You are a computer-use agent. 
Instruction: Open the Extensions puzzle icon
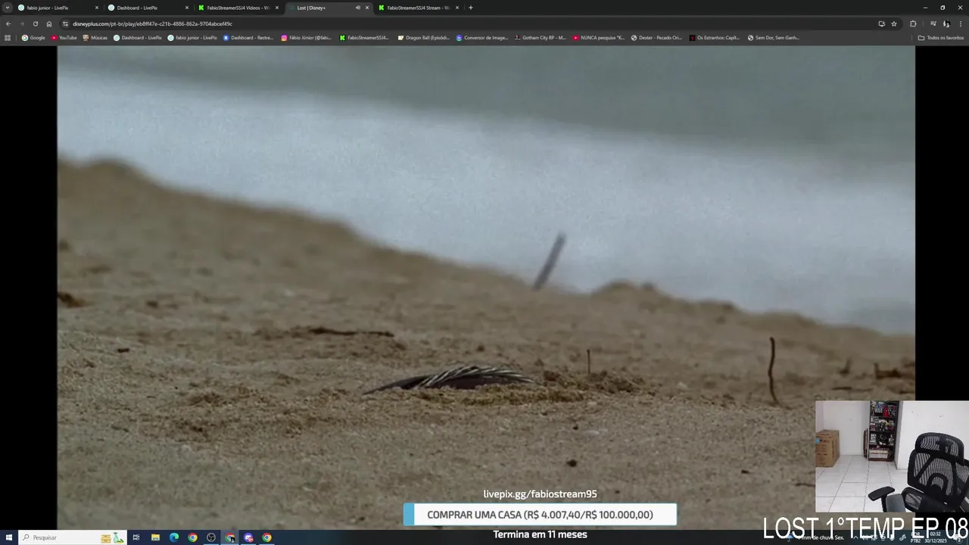(913, 23)
